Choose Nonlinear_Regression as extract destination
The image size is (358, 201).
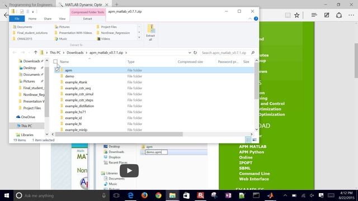(113, 33)
